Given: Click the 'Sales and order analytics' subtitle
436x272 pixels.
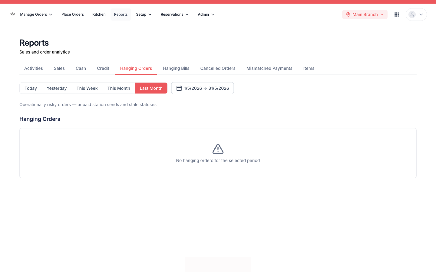Looking at the screenshot, I should 45,52.
